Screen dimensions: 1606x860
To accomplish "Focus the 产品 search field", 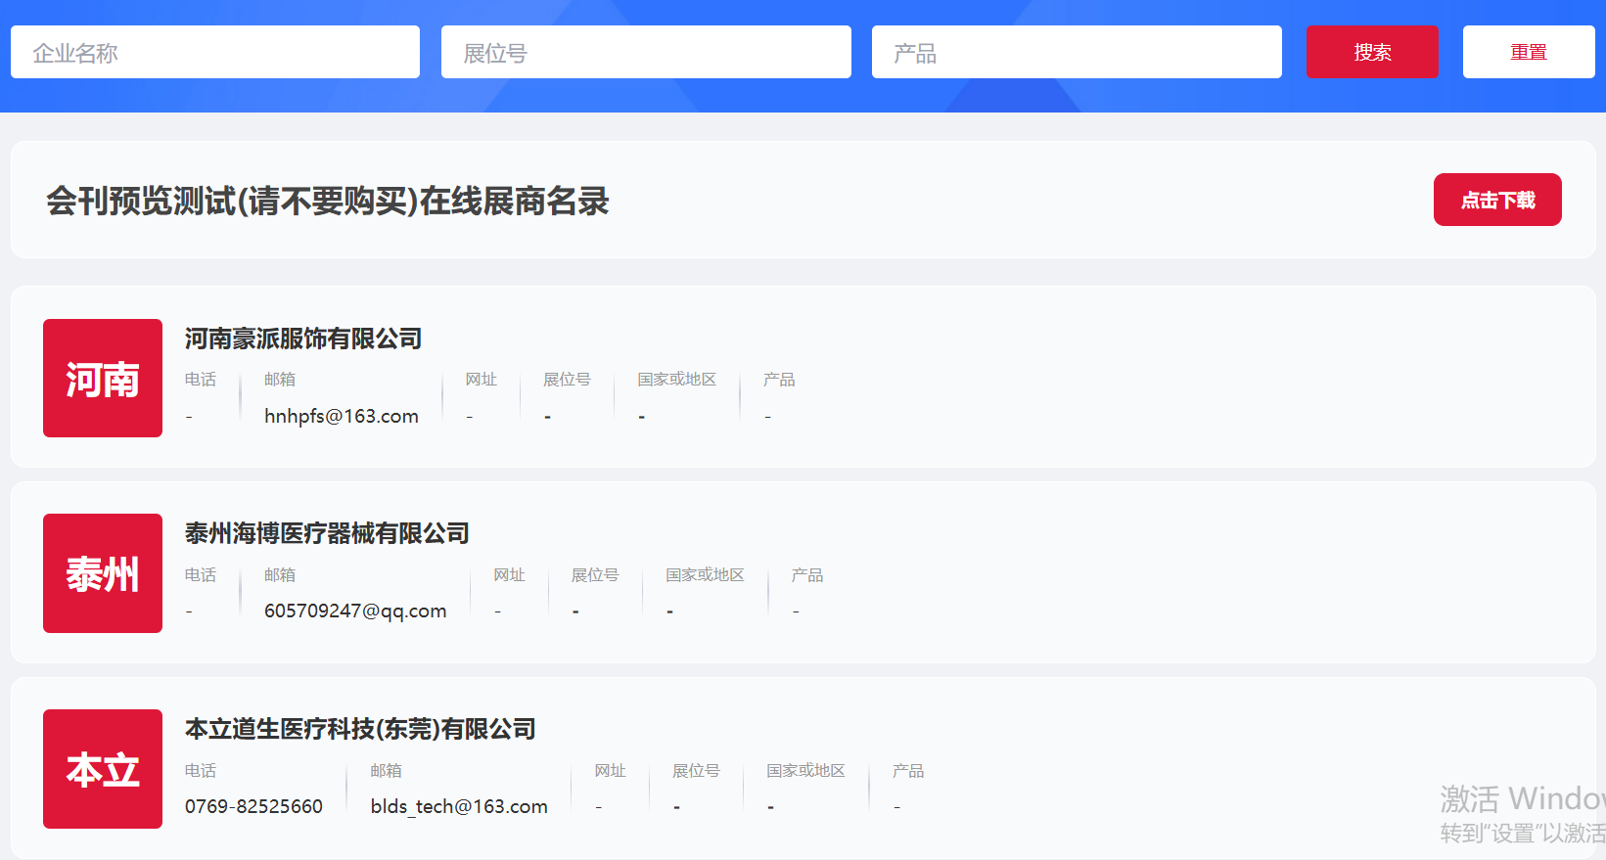I will 1077,53.
